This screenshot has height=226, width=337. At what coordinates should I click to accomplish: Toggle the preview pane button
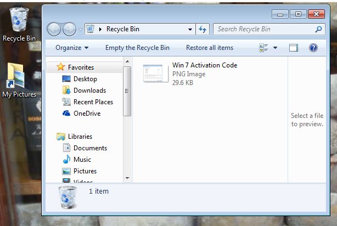[294, 48]
